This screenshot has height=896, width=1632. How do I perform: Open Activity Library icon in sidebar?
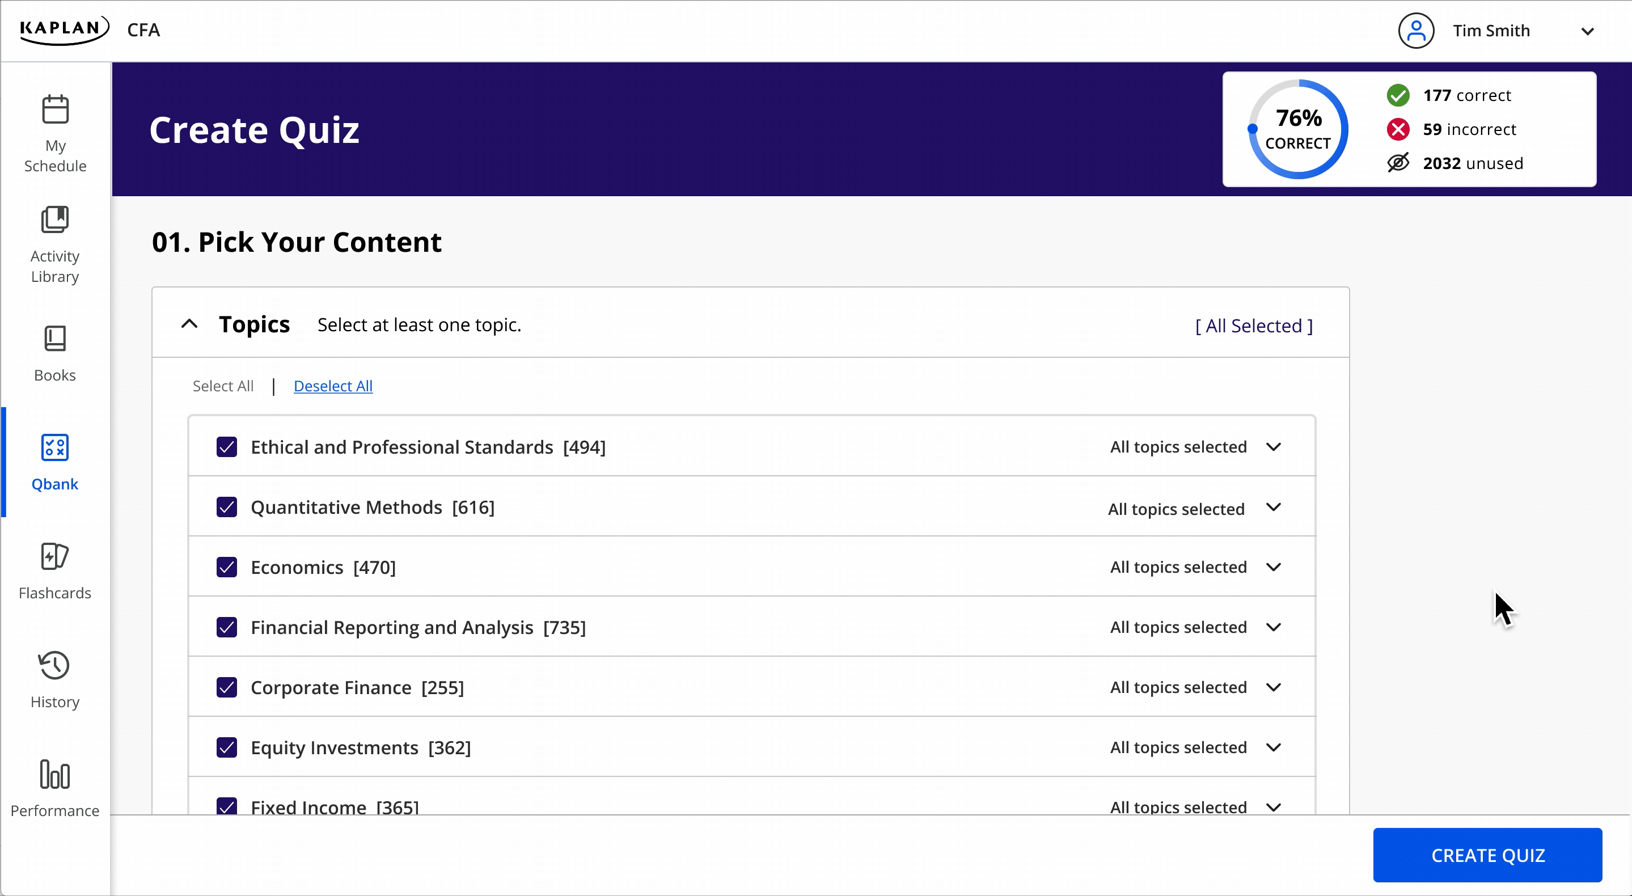point(55,220)
